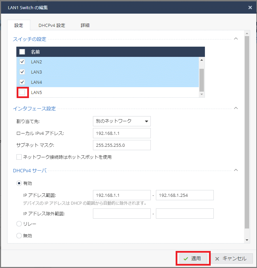Switch to the DHCPv4 設定 tab
257x268 pixels.
point(52,25)
